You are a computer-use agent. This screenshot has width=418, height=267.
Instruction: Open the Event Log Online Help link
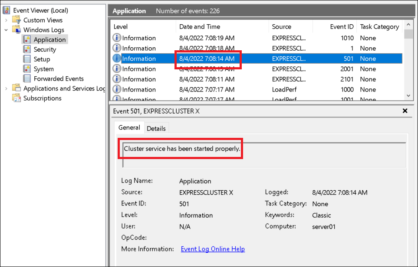click(212, 249)
